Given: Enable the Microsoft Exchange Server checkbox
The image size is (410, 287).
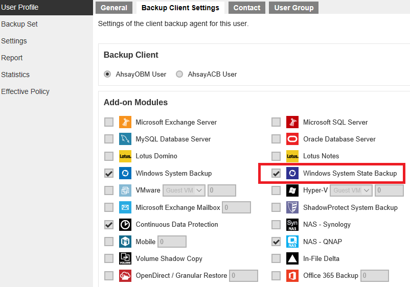Looking at the screenshot, I should (109, 122).
